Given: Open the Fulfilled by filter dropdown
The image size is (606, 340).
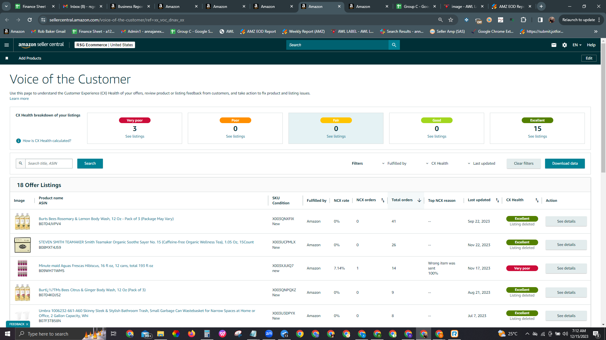Looking at the screenshot, I should pyautogui.click(x=394, y=163).
